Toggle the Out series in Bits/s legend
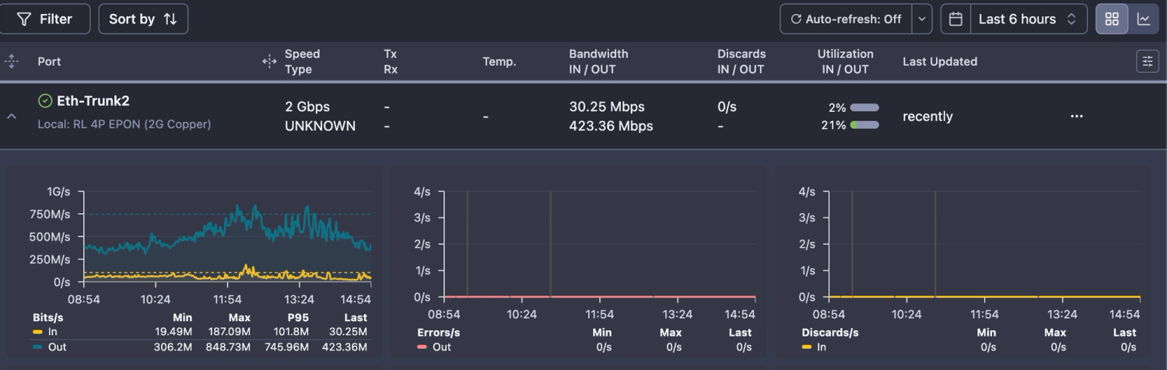 (49, 347)
